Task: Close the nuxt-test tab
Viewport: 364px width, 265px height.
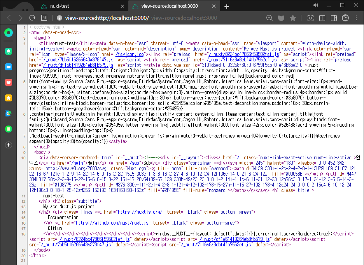Action: [x=122, y=6]
